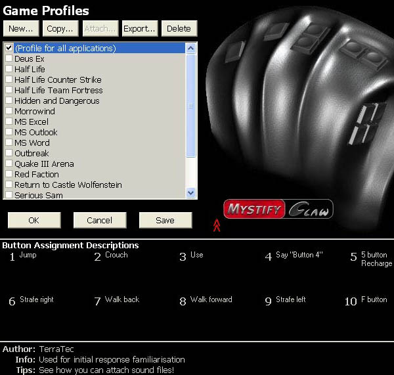Select Return to Castle Wolfenstein entry
394x375 pixels.
[68, 185]
